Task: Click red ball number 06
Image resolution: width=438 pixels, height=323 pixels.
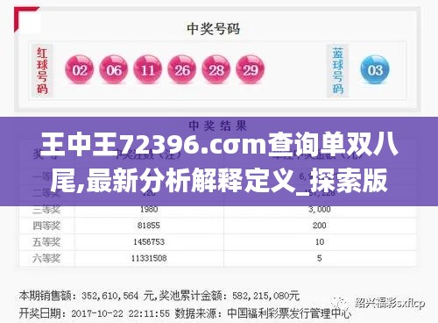Action: point(114,70)
